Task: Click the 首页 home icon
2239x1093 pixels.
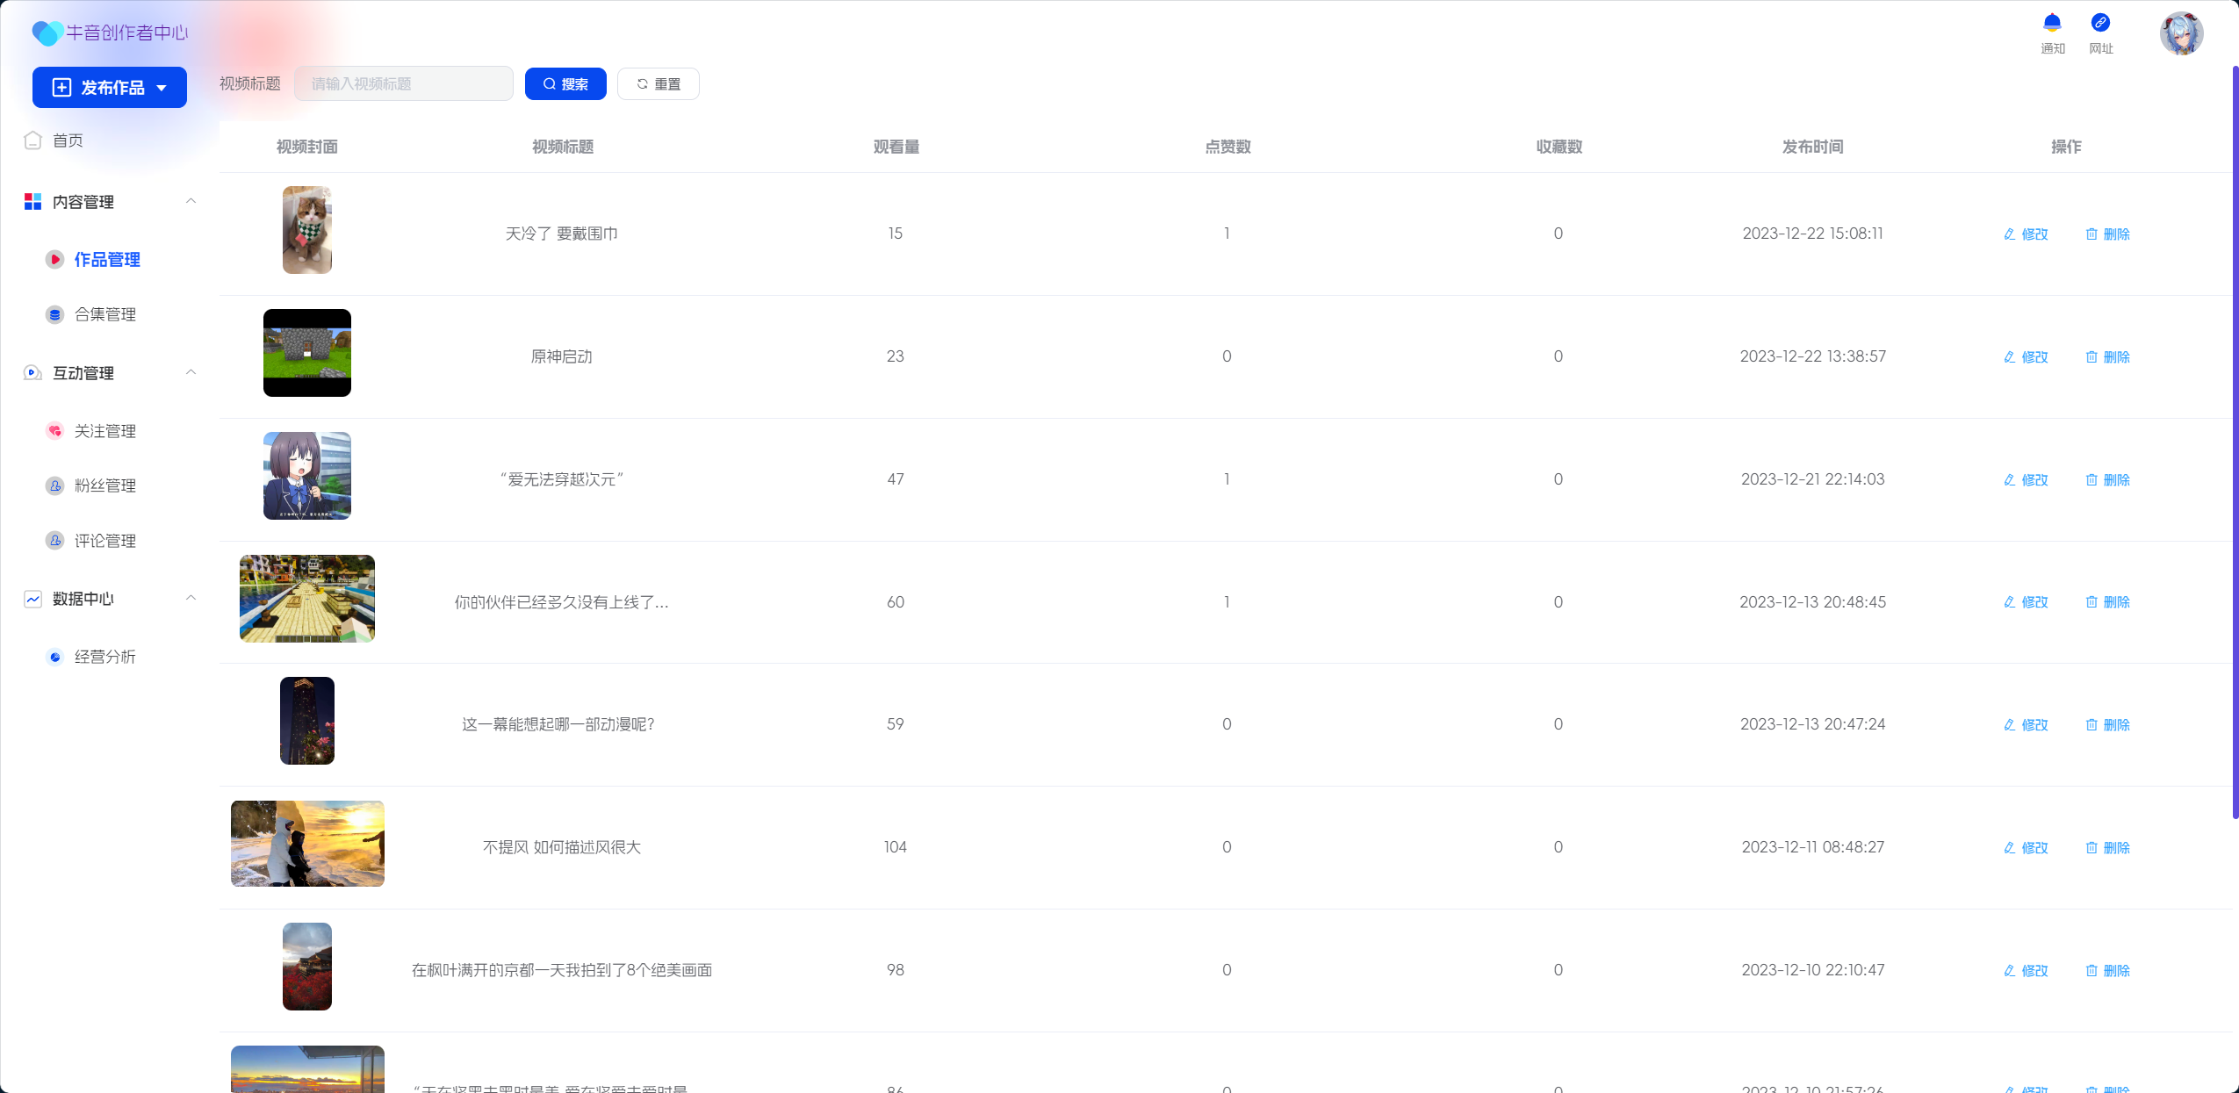Action: (x=33, y=140)
